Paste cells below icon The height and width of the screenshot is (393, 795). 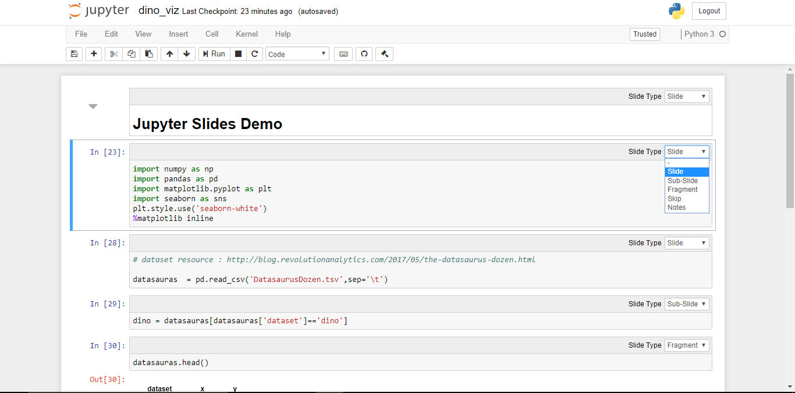pos(148,54)
